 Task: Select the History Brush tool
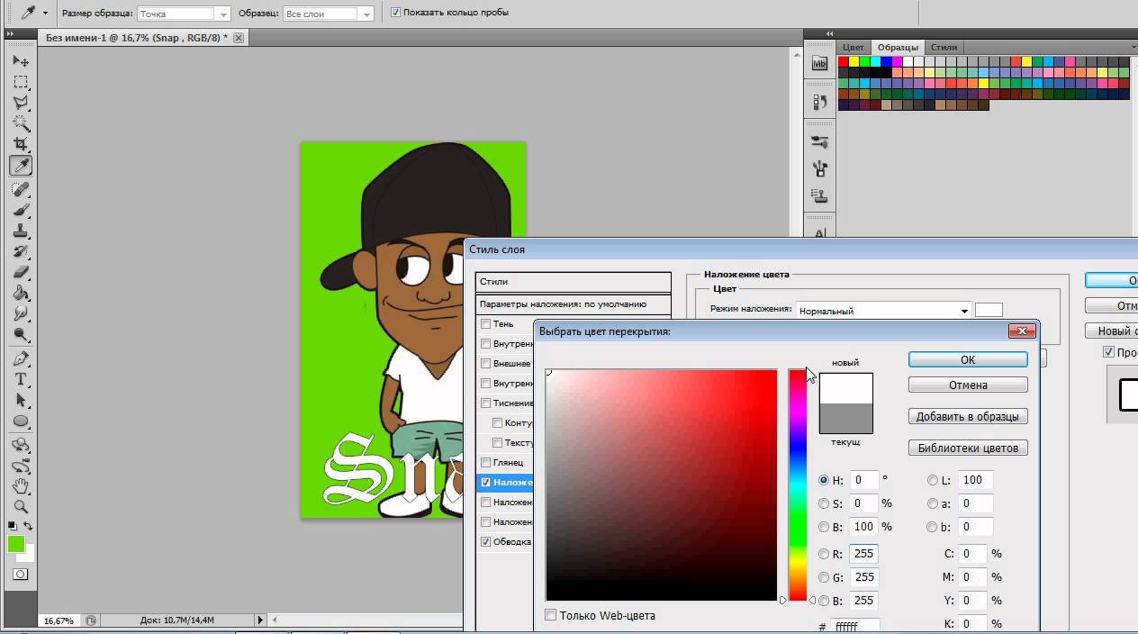[21, 251]
